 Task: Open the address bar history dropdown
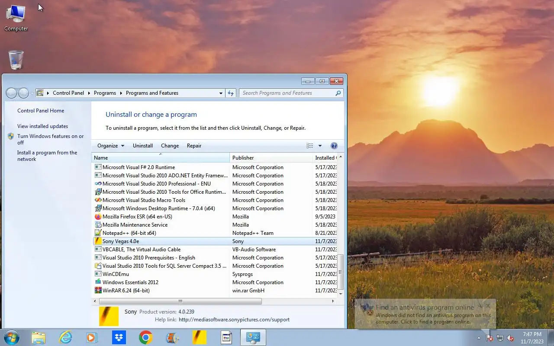[x=221, y=93]
